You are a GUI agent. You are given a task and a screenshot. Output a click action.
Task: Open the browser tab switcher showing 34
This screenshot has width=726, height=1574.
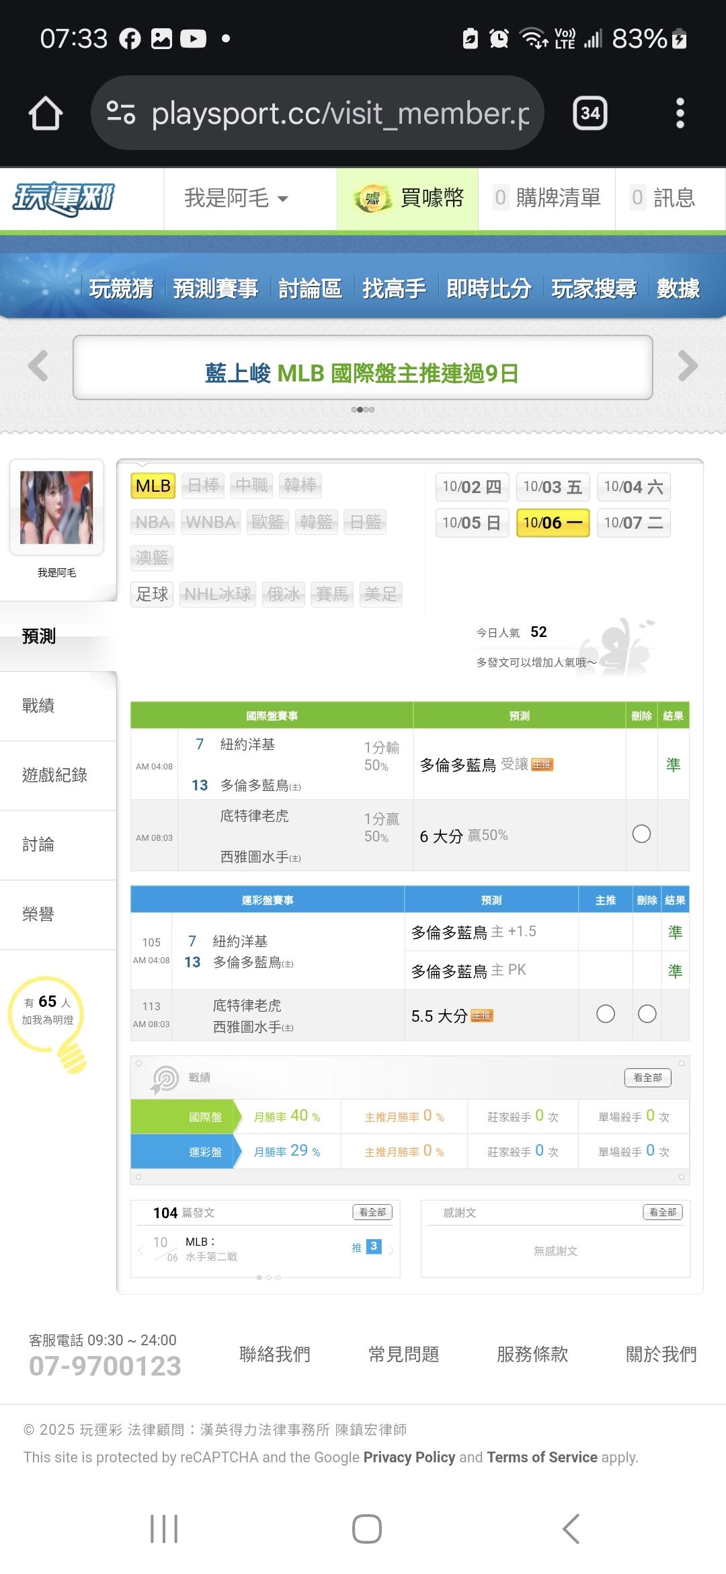click(590, 113)
